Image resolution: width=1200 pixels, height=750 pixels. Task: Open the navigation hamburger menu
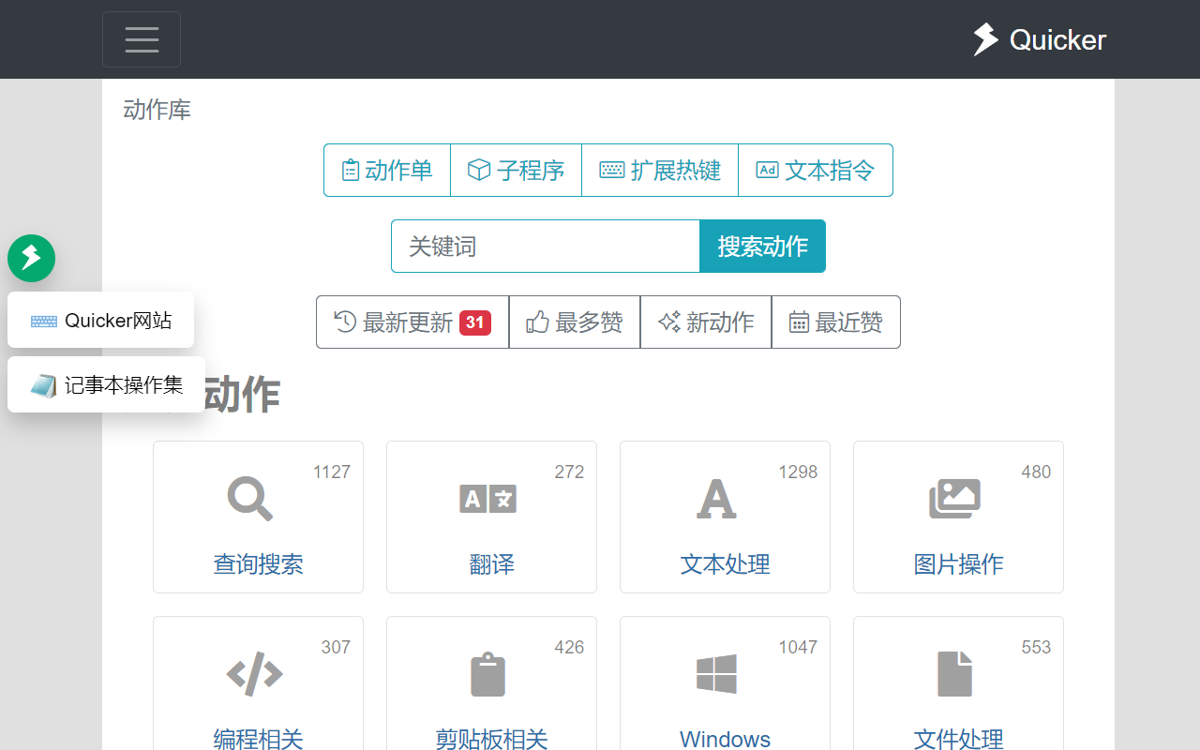(141, 39)
